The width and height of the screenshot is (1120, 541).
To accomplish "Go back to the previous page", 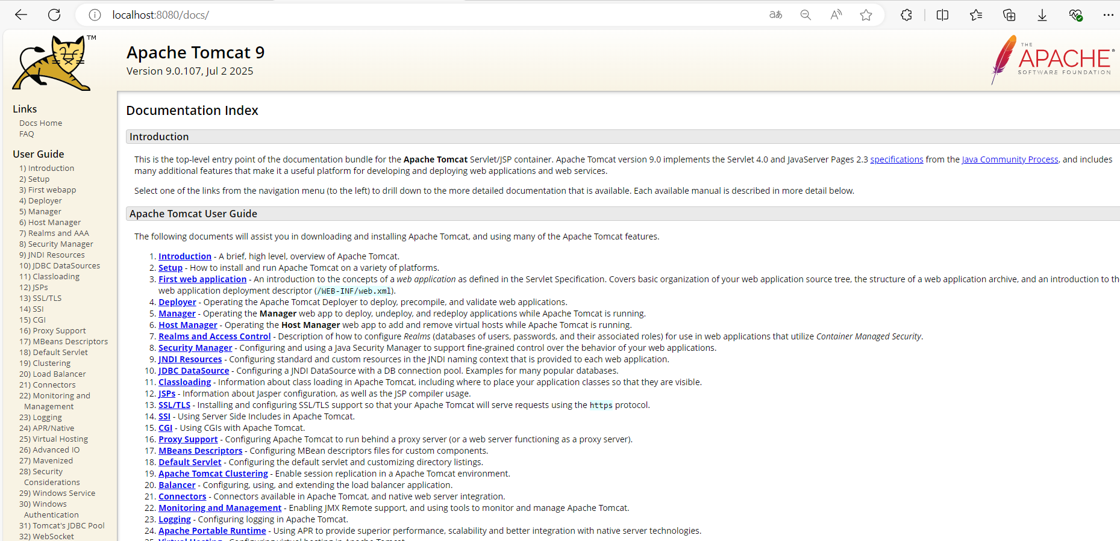I will point(21,15).
